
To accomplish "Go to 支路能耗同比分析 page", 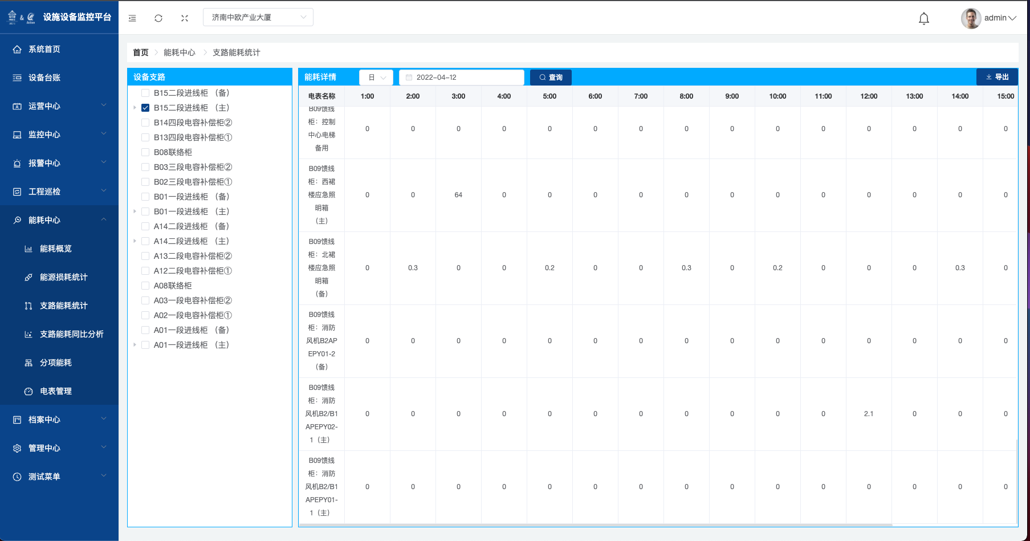I will 71,334.
